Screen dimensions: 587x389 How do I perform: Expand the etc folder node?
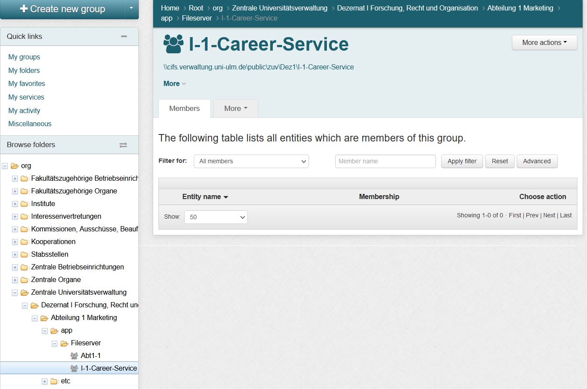point(45,381)
